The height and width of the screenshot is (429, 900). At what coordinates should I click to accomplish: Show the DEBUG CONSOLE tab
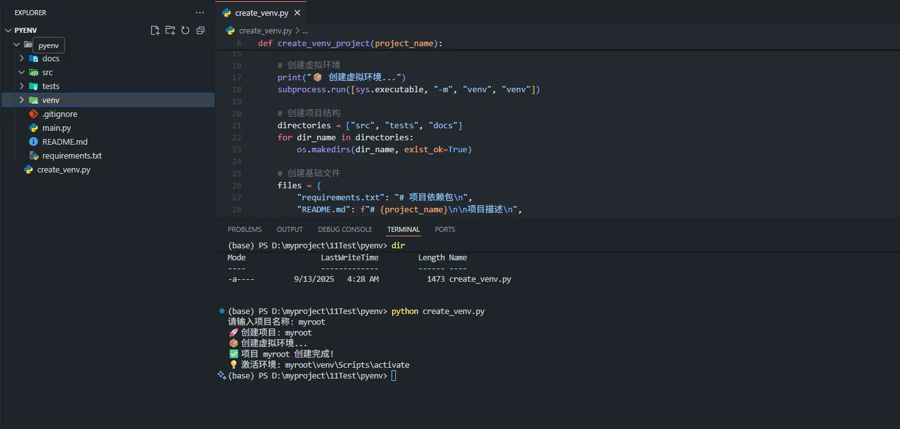tap(345, 229)
